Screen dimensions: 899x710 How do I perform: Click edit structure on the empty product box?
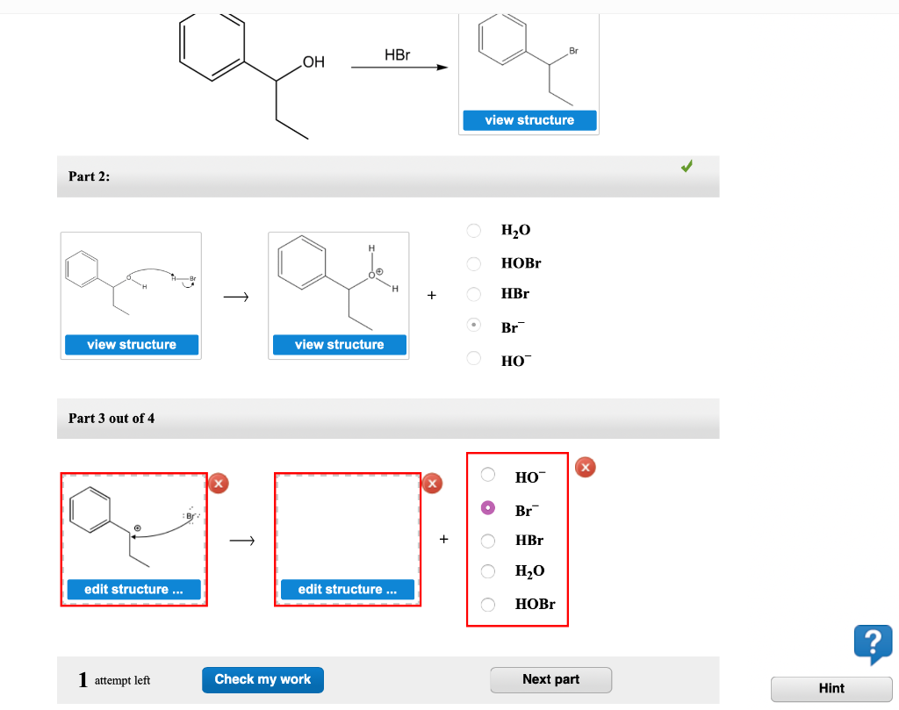[347, 589]
